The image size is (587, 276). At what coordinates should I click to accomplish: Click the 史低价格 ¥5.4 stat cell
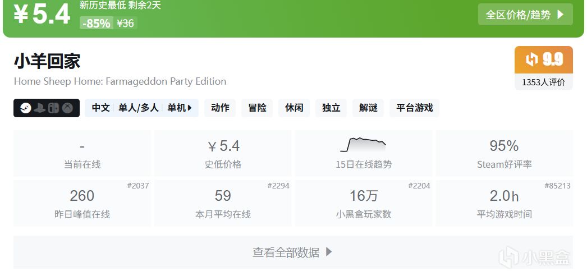coord(223,153)
